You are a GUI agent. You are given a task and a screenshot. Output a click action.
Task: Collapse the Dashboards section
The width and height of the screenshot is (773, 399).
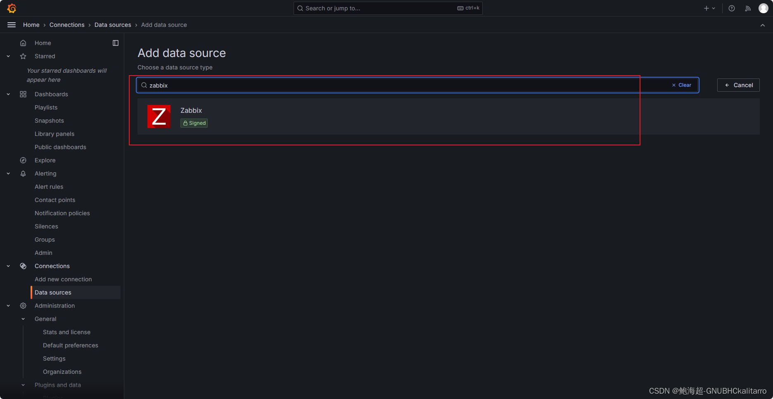pyautogui.click(x=8, y=94)
